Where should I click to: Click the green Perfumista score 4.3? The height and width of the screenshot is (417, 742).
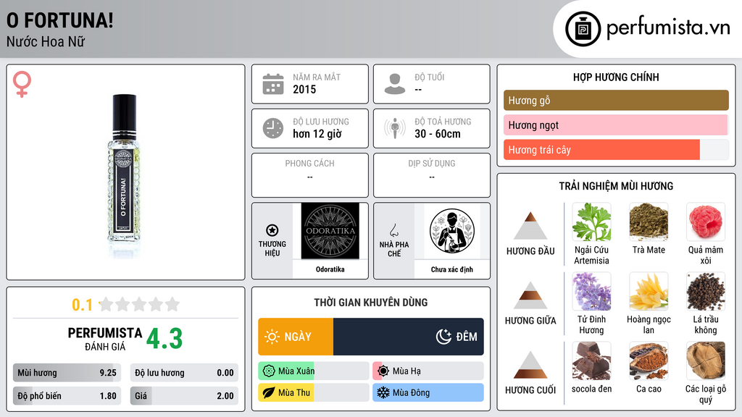[164, 339]
